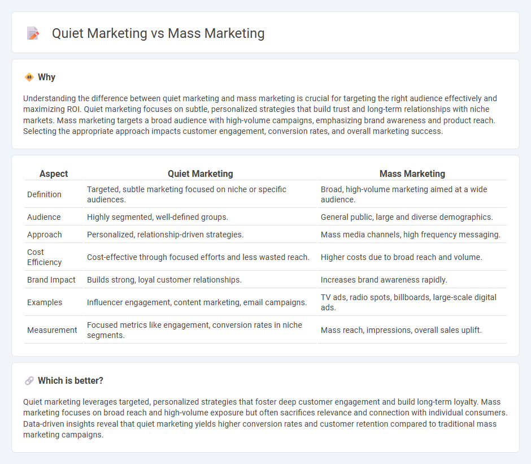Select the Aspect column header
Screen dimensions: 531x464
pos(54,174)
